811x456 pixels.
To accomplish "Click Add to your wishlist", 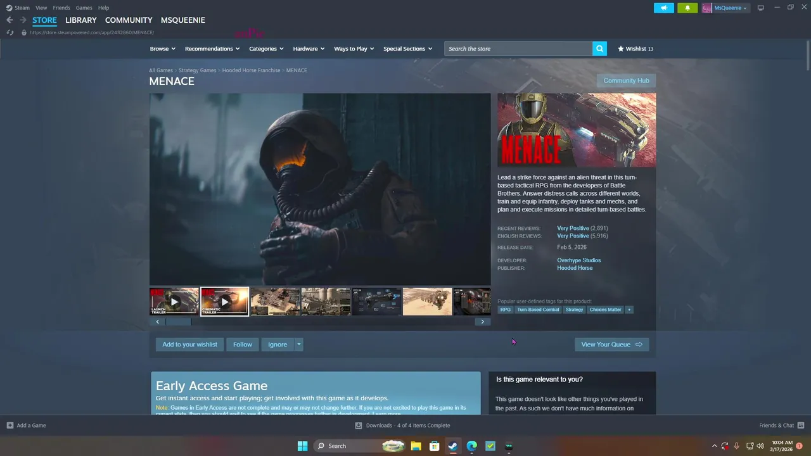I will 189,345.
